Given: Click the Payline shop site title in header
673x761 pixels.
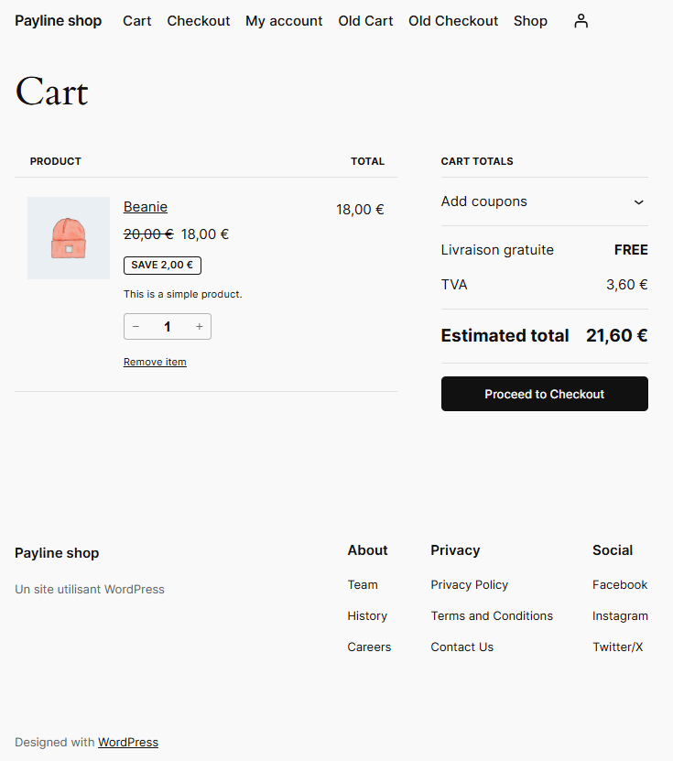Looking at the screenshot, I should pyautogui.click(x=59, y=21).
